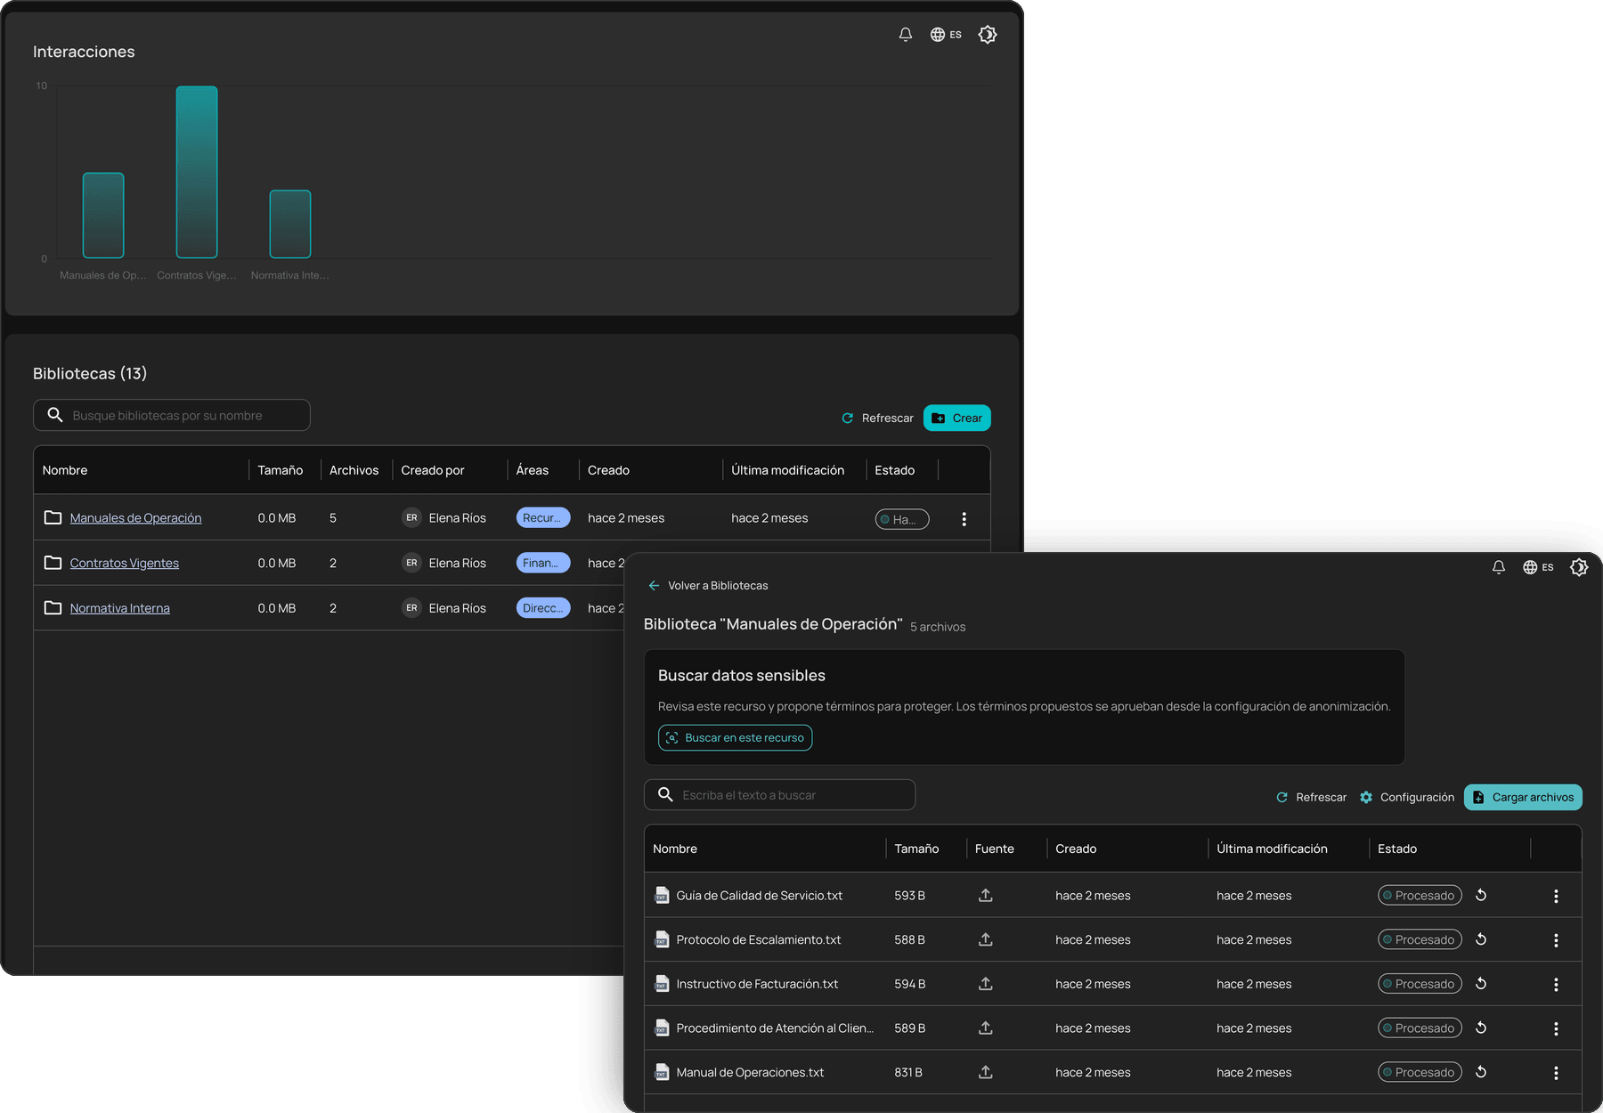Click upload source icon for Manual de Operaciones row
This screenshot has height=1113, width=1603.
[986, 1073]
